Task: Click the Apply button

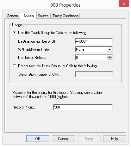Action: point(89,138)
